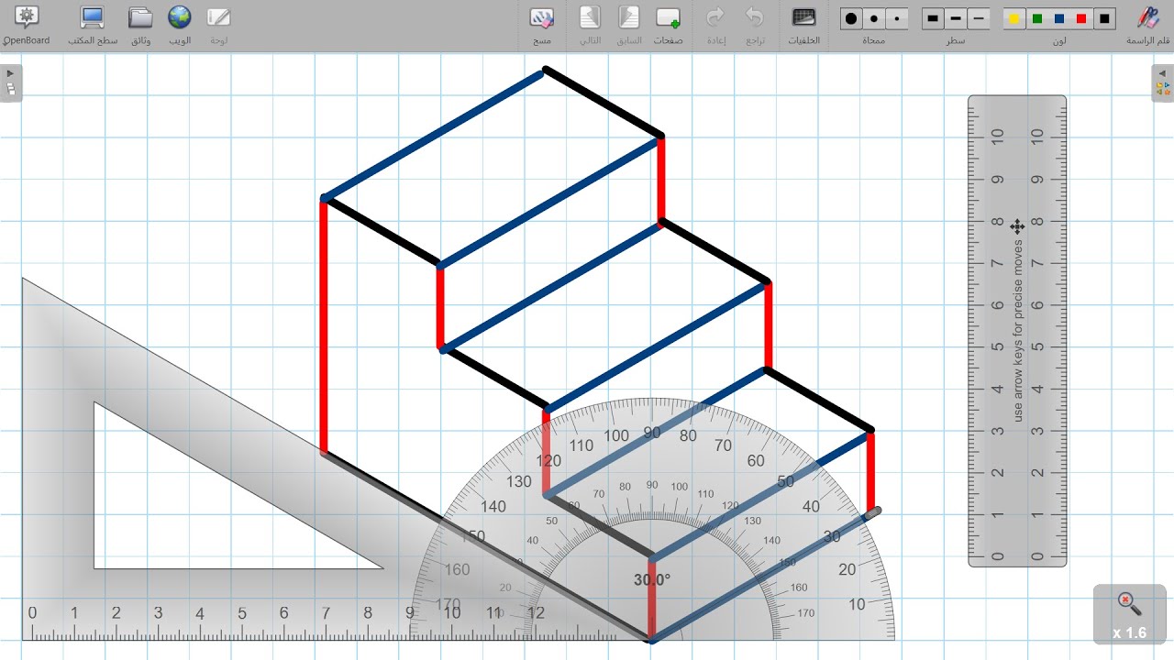Screen dimensions: 1174x660
Task: Choose the thin line width
Action: point(979,18)
